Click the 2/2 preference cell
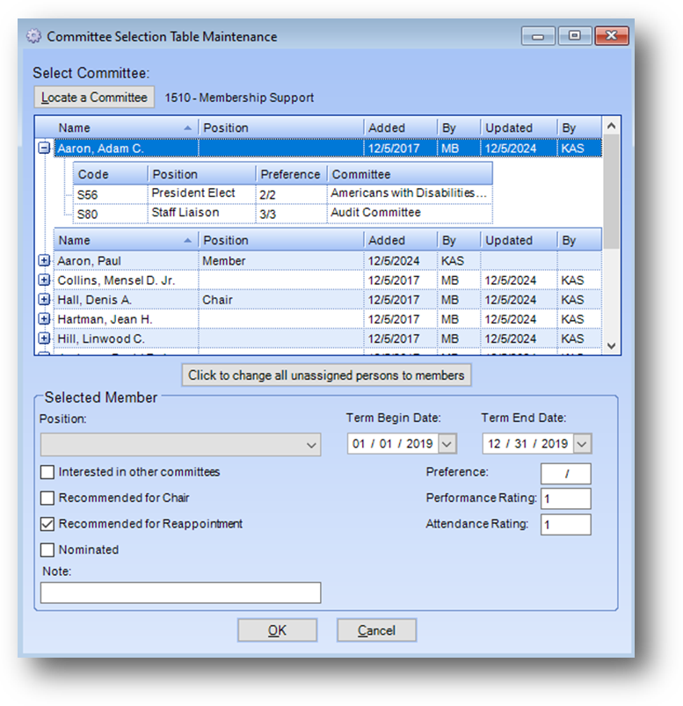 291,194
